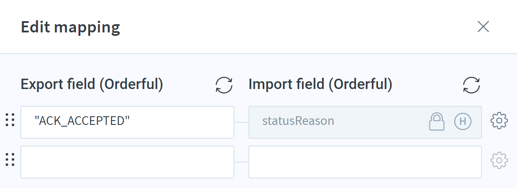This screenshot has height=188, width=517.
Task: Click connector line between ACK_ACCEPTED and statusReason
Action: coord(241,122)
